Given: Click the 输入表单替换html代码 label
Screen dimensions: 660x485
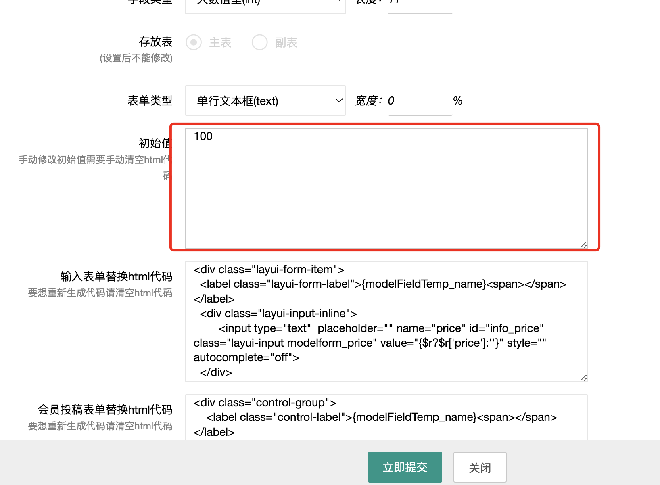Looking at the screenshot, I should coord(116,276).
